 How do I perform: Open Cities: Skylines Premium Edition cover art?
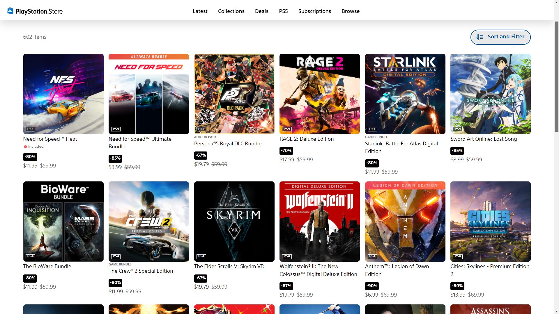tap(490, 221)
